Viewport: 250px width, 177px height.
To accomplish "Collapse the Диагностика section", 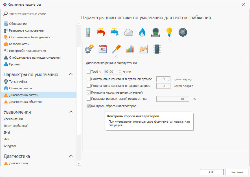I will tap(71, 156).
